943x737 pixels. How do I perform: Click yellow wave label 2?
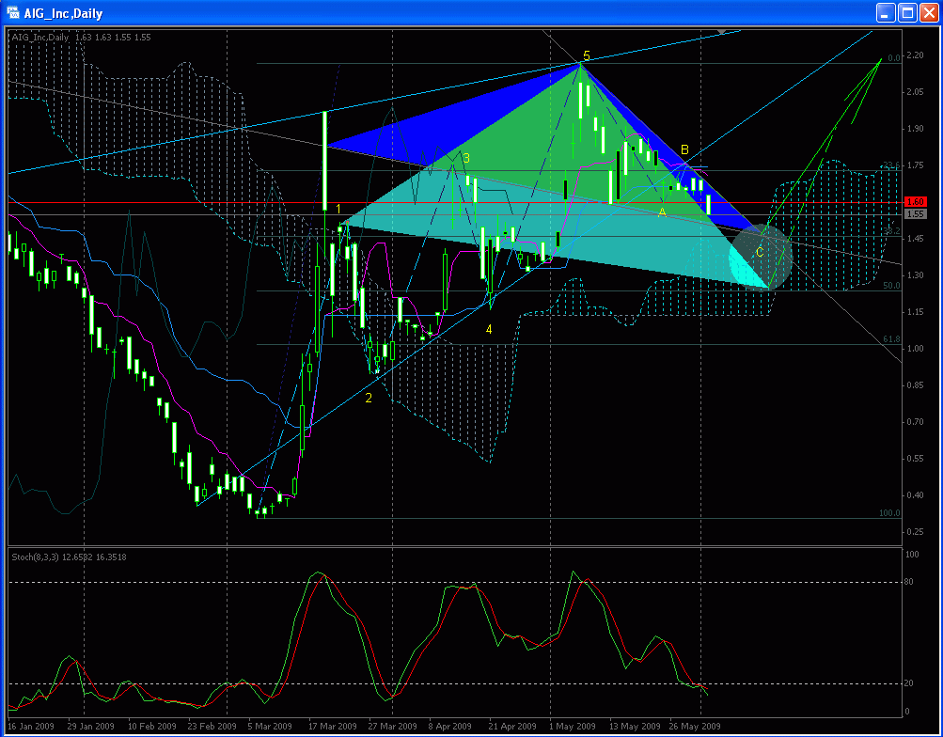369,398
